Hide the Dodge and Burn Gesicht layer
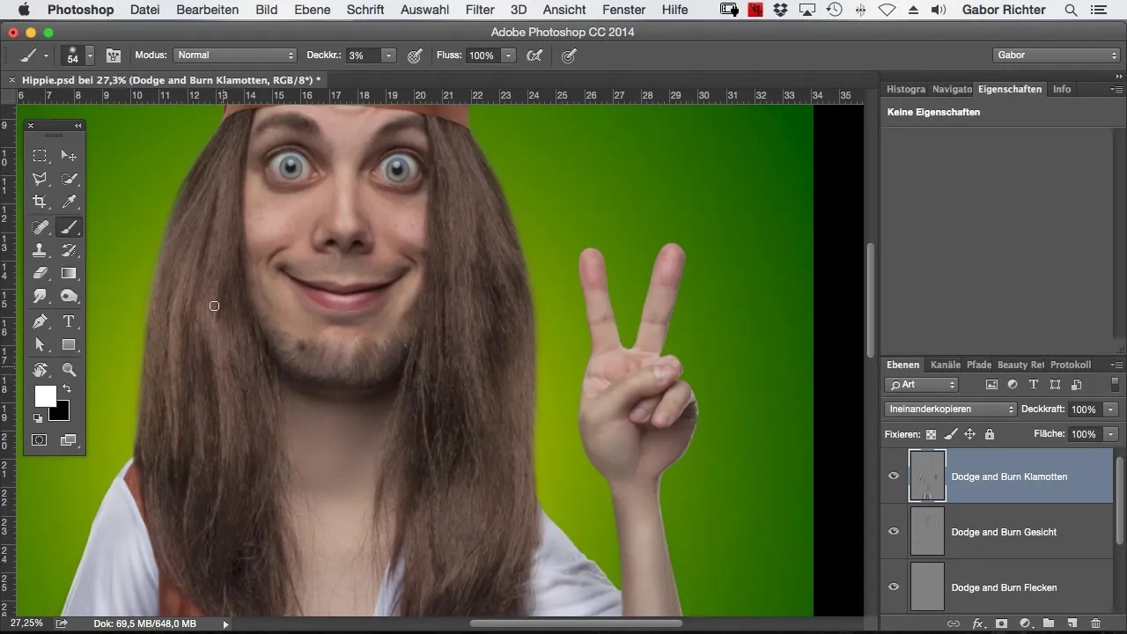1127x634 pixels. click(894, 532)
